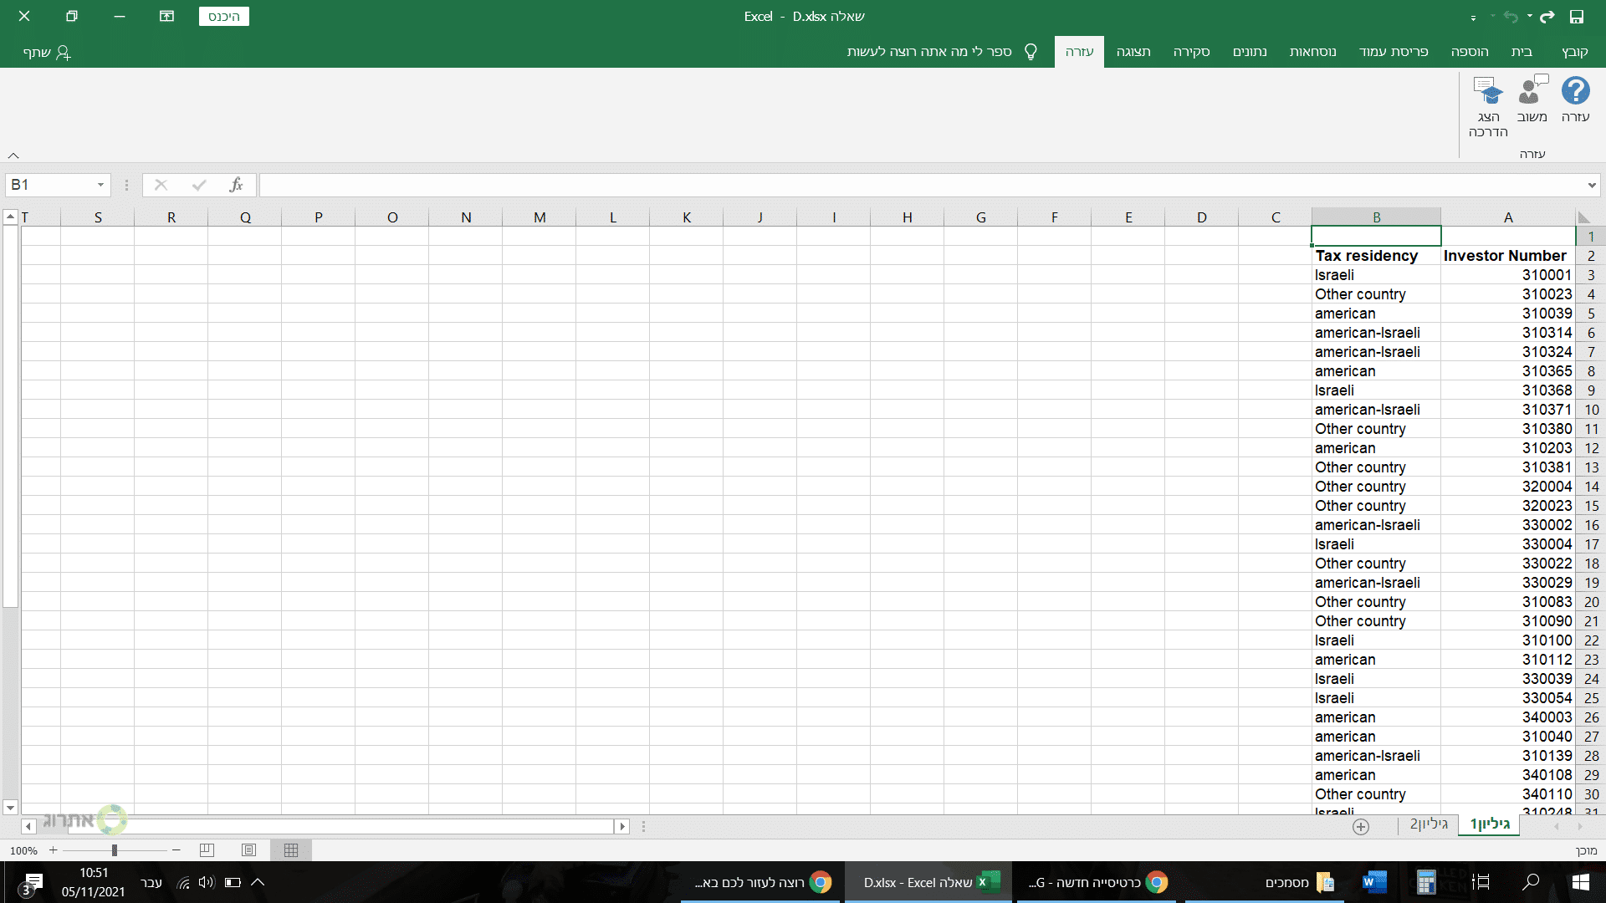The width and height of the screenshot is (1606, 903).
Task: Click the Show Training icon
Action: tap(1488, 91)
